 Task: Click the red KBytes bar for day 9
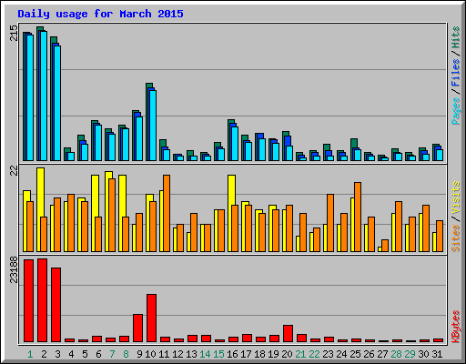[x=137, y=328]
